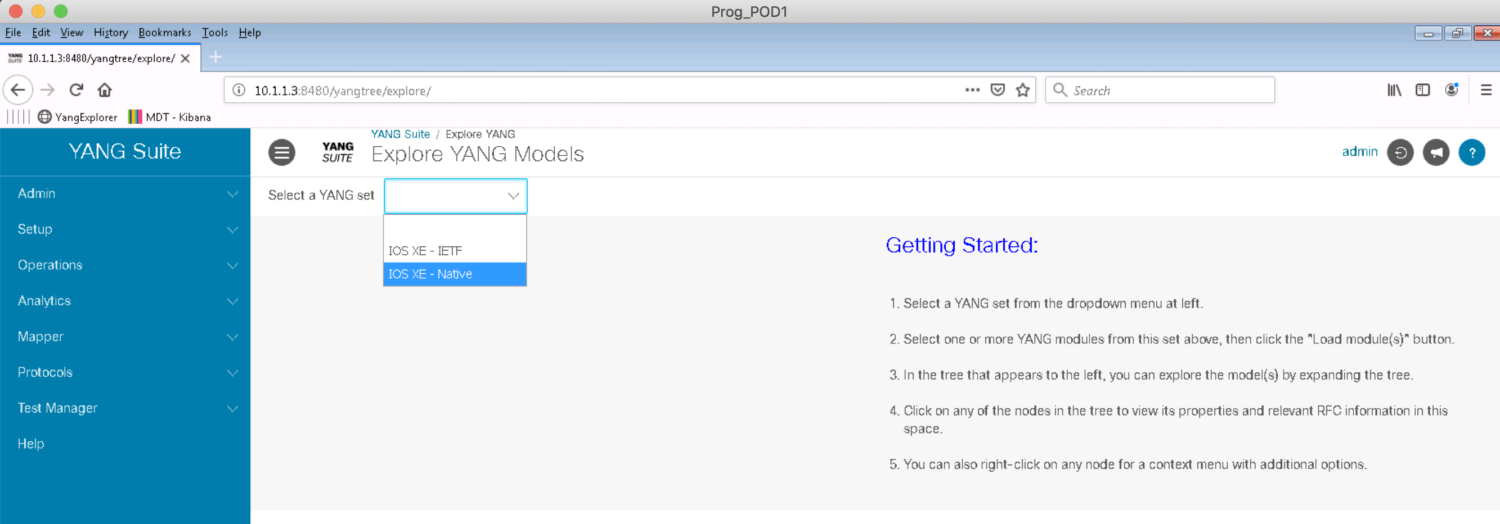Bookmark this page with the star icon

[1022, 90]
